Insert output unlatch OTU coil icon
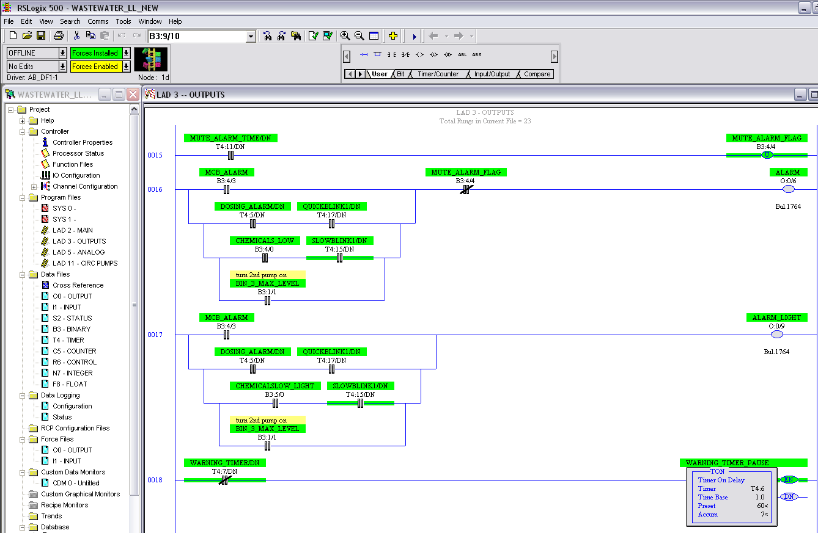The image size is (818, 533). [448, 55]
